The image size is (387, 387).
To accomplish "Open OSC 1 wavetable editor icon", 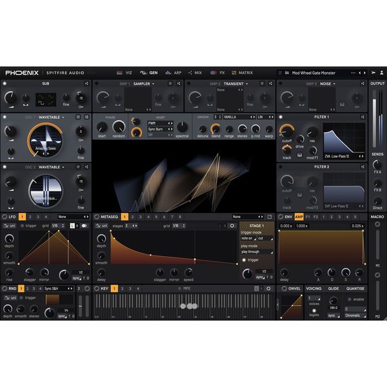I will [78, 117].
